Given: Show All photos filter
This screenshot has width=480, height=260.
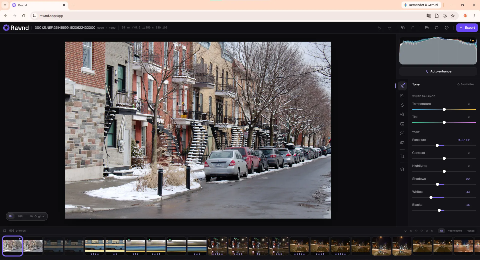Looking at the screenshot, I should 441,231.
